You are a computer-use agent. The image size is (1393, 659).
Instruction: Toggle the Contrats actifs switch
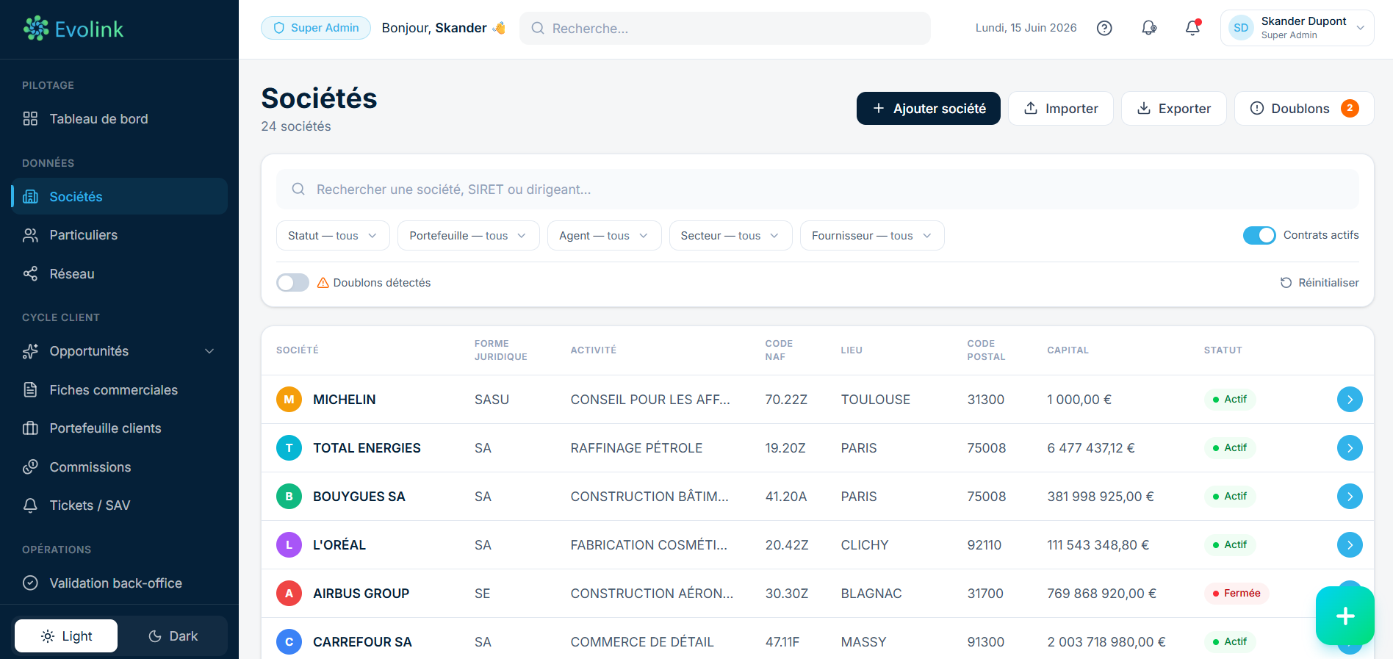tap(1259, 235)
